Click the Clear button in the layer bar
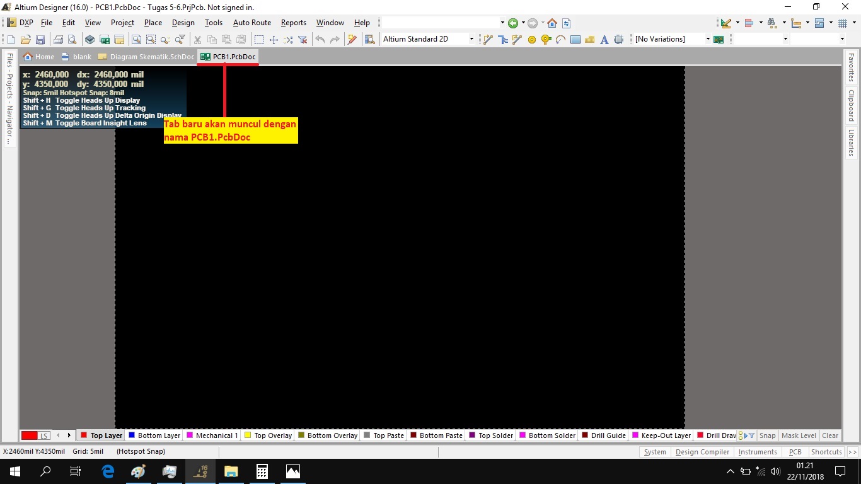Image resolution: width=861 pixels, height=484 pixels. pos(830,435)
